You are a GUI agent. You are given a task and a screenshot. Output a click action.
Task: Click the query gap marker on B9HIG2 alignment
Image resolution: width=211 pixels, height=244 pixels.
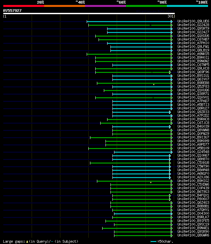tap(151, 182)
